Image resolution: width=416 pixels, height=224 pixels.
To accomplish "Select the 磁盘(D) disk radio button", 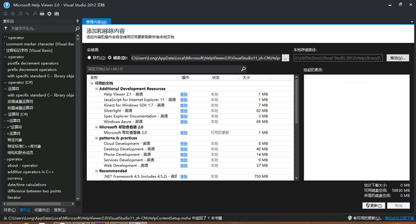I will (110, 57).
